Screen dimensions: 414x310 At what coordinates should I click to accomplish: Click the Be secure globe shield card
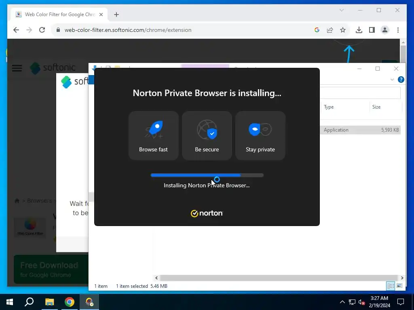click(x=207, y=136)
